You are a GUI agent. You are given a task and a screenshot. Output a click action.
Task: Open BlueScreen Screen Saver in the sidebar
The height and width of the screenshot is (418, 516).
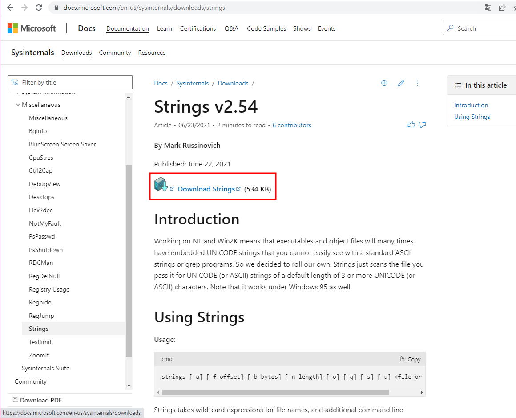click(62, 144)
